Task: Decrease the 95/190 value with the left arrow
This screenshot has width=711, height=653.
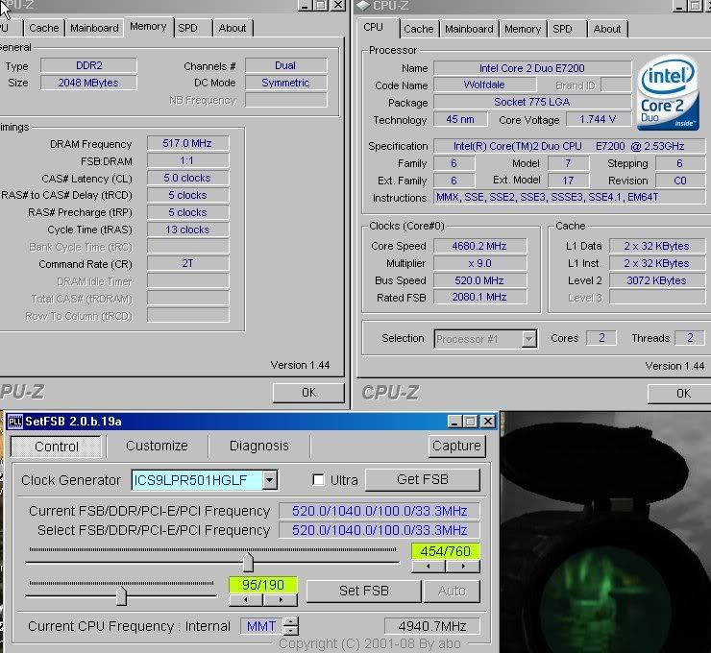Action: 246,600
